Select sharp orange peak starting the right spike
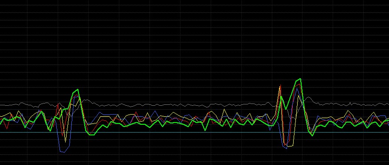 (x=280, y=85)
